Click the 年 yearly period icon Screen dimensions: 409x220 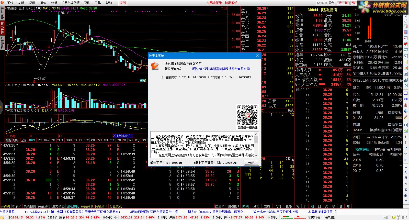click(406, 201)
